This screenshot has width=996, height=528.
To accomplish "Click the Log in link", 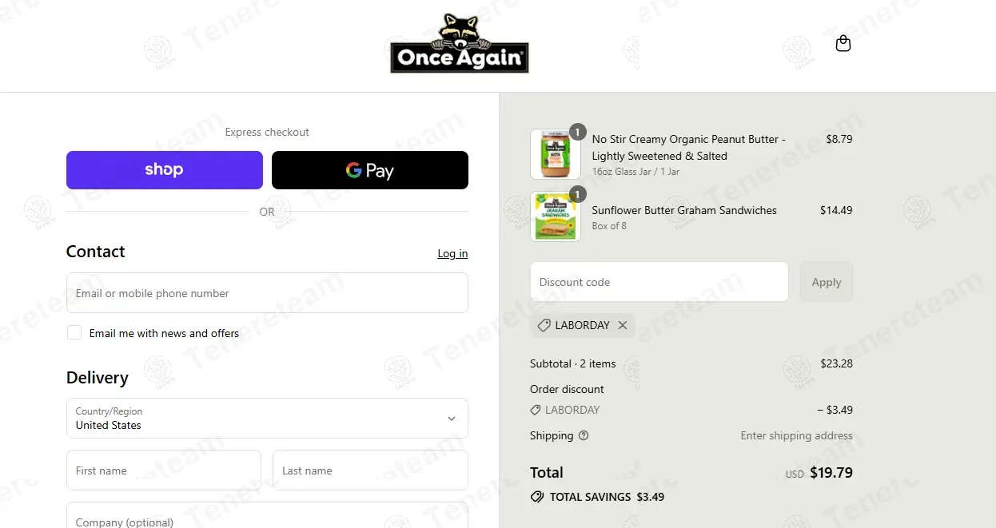I will click(452, 253).
